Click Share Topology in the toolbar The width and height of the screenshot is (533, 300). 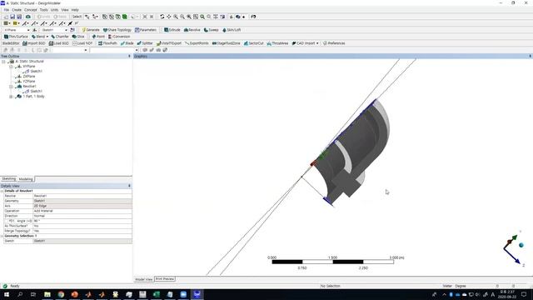point(117,30)
